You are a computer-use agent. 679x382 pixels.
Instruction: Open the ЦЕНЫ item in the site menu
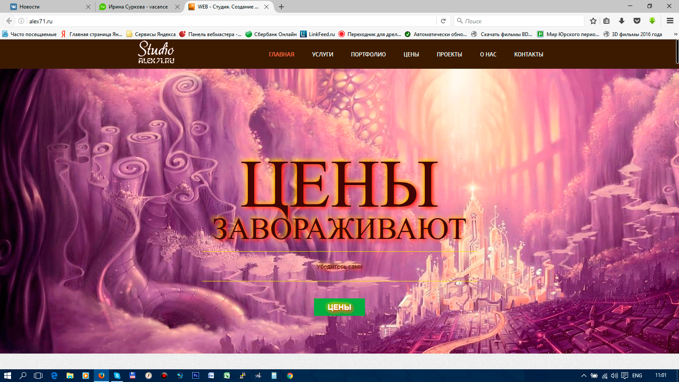click(x=411, y=54)
